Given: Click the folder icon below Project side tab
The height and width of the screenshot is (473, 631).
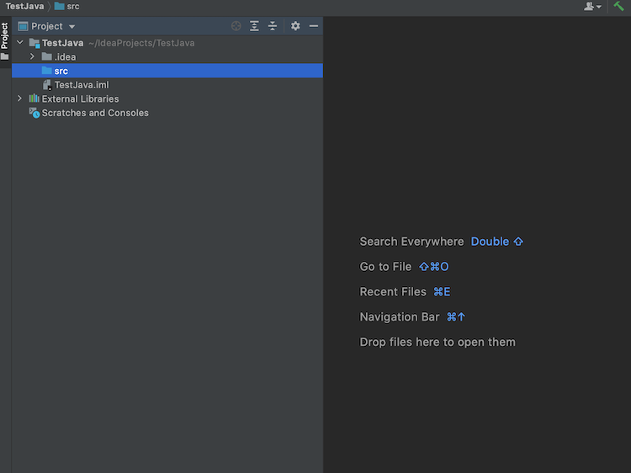Looking at the screenshot, I should (5, 56).
